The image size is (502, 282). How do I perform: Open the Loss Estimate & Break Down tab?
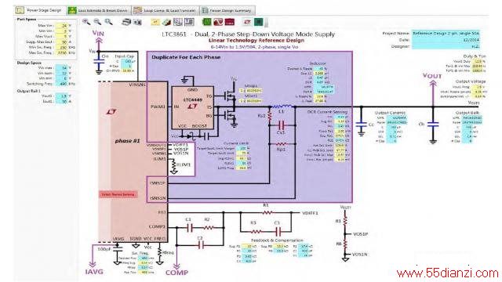(99, 10)
